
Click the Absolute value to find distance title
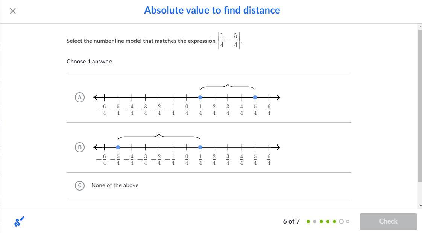point(212,10)
